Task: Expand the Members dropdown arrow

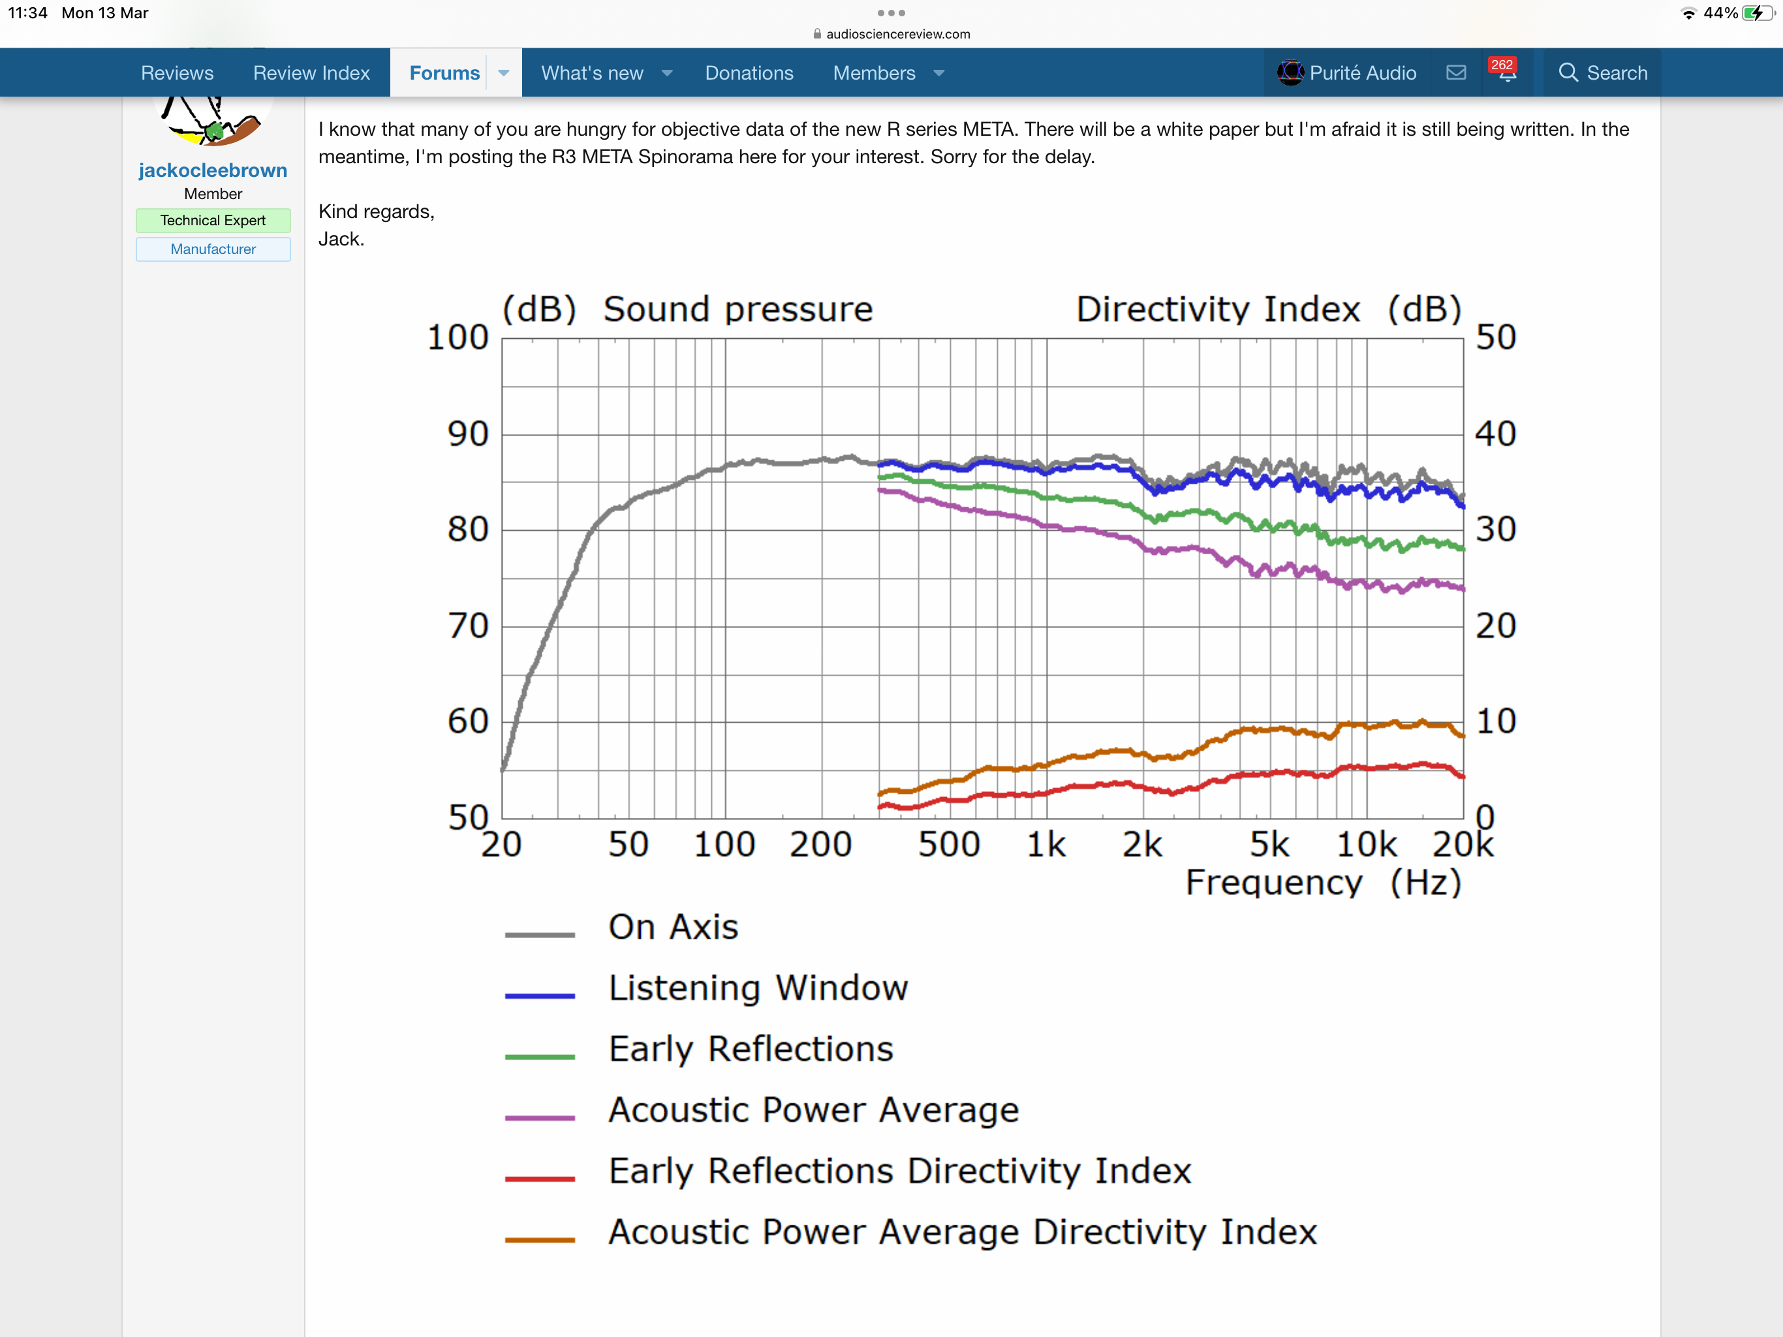Action: pyautogui.click(x=939, y=72)
